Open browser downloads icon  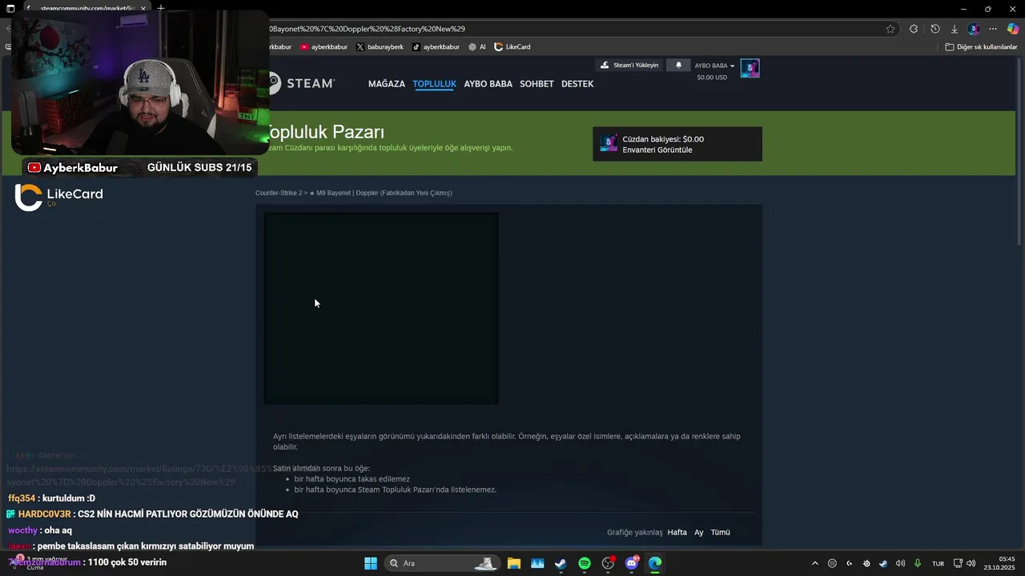[x=954, y=29]
